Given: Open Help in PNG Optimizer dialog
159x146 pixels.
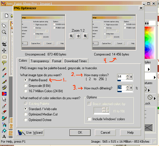Looking at the screenshot, I should tap(130, 133).
